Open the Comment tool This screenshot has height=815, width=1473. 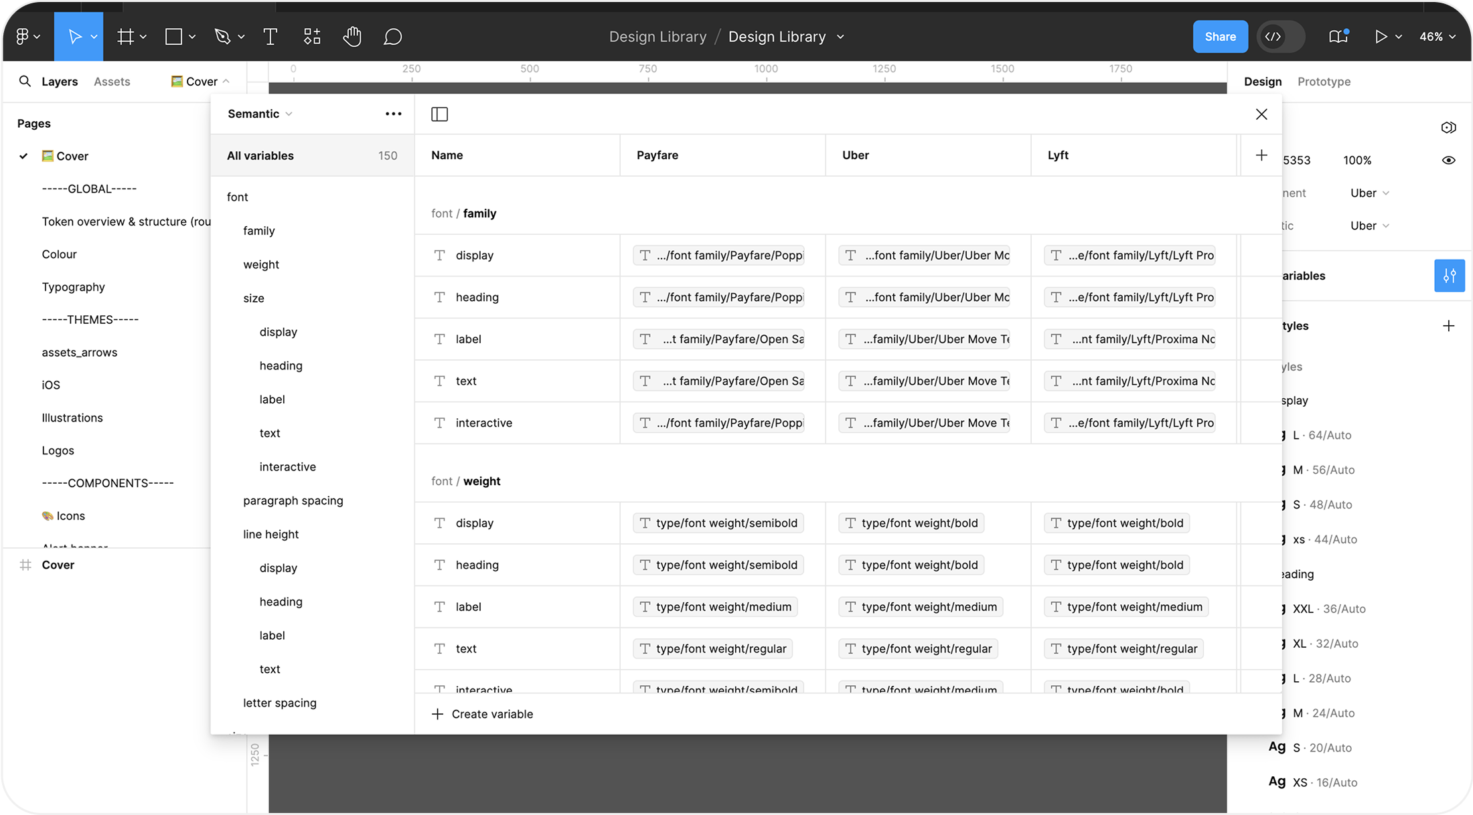pyautogui.click(x=392, y=37)
